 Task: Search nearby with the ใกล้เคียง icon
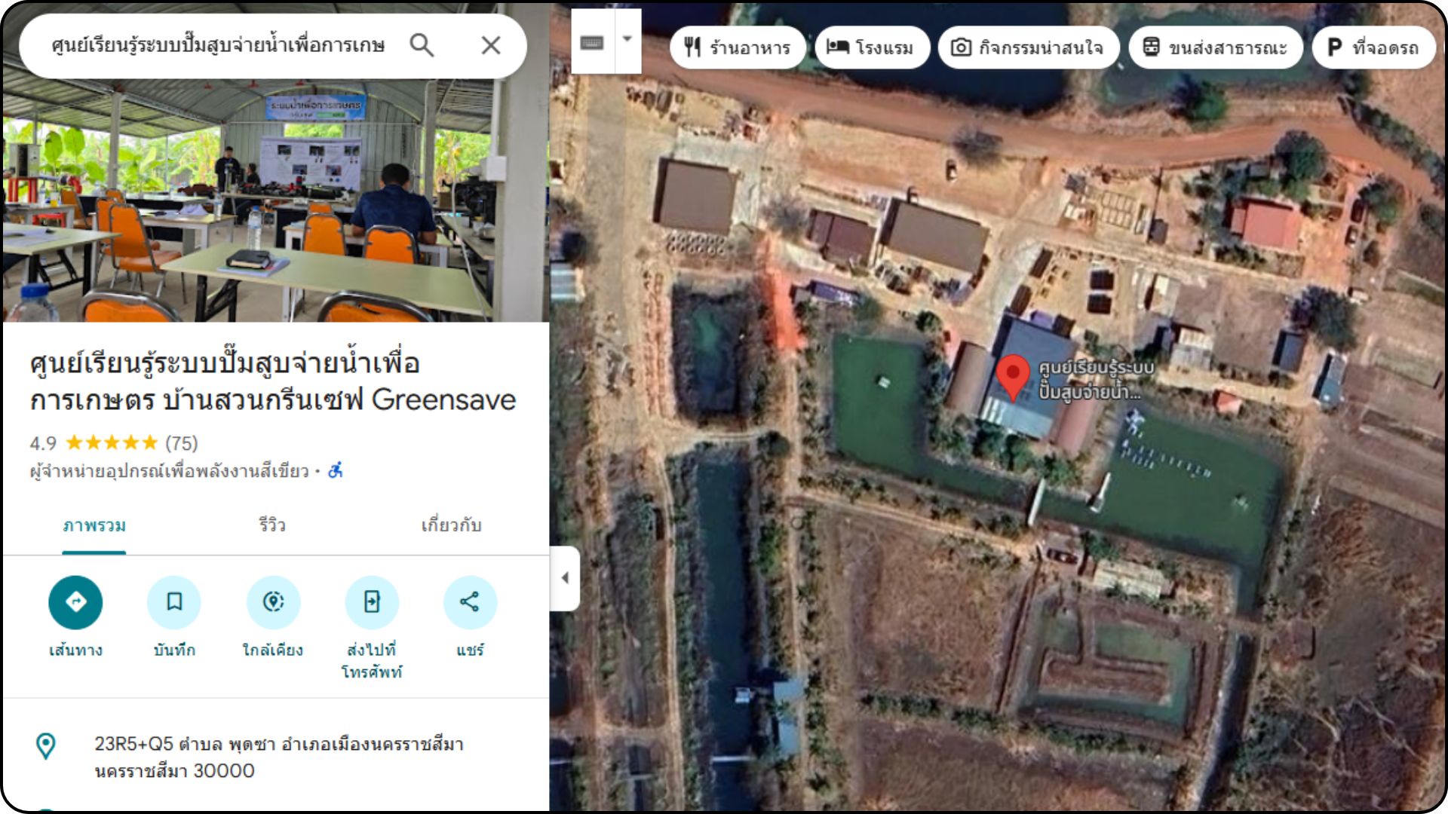click(273, 602)
